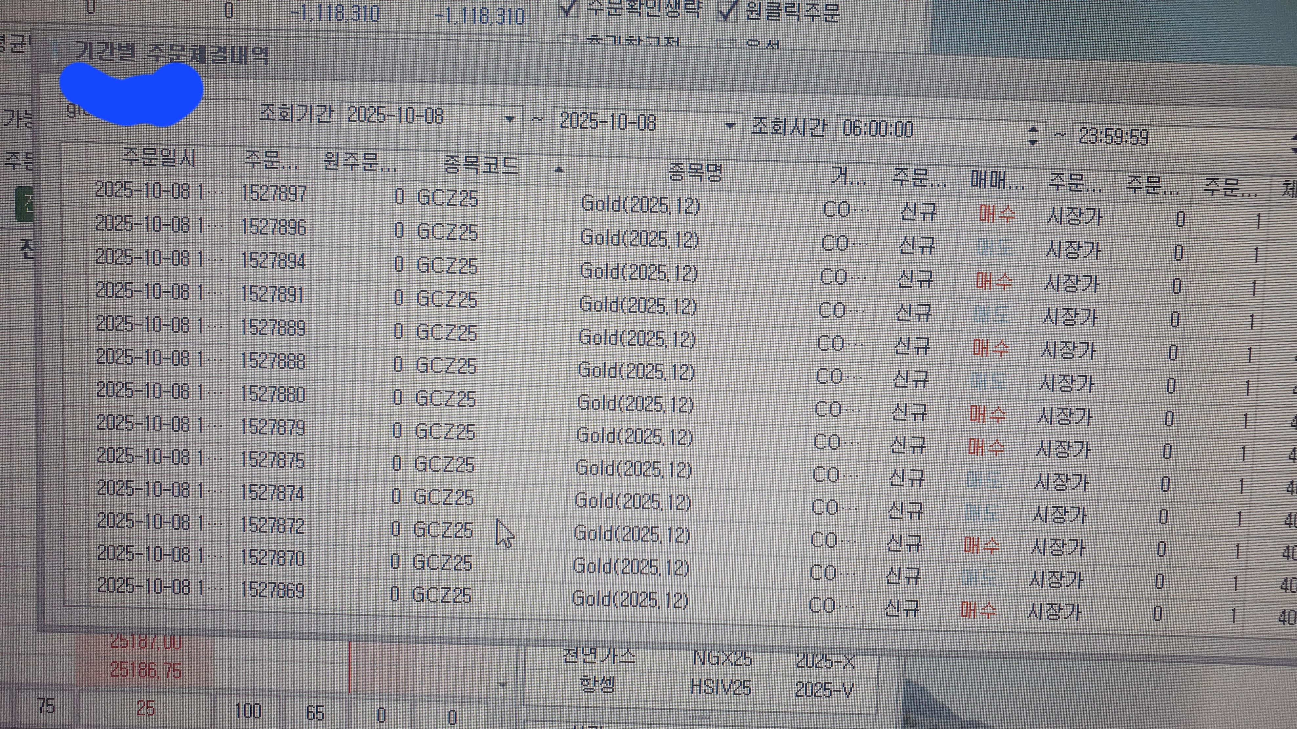Click 신규 in order 1527888 row
This screenshot has width=1297, height=729.
pos(911,379)
